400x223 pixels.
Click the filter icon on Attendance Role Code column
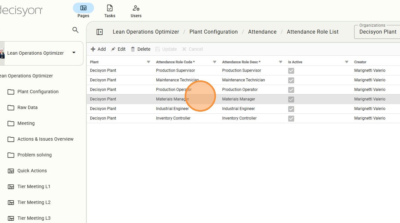tap(215, 62)
